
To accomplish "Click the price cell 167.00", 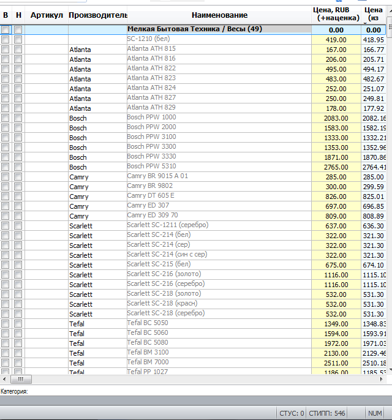I will tap(336, 49).
